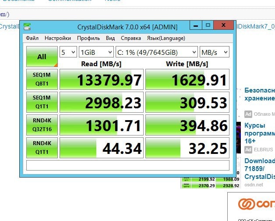Start the SEQ1M Q8T1 test
This screenshot has width=275, height=221.
click(42, 79)
